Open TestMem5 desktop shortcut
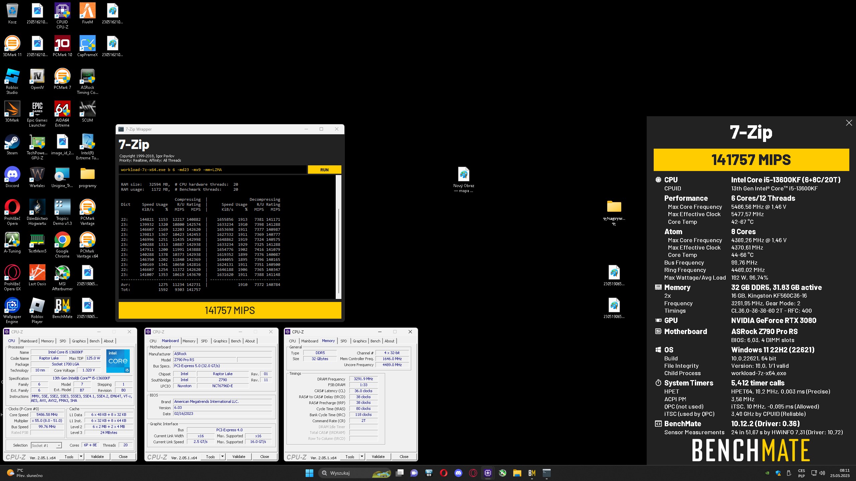The height and width of the screenshot is (481, 856). point(37,243)
